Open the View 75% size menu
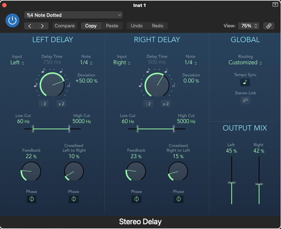The width and height of the screenshot is (281, 229). click(248, 26)
